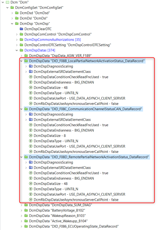Click the DcmDspClearDTC blue folder icon
The image size is (163, 230).
click(21, 29)
